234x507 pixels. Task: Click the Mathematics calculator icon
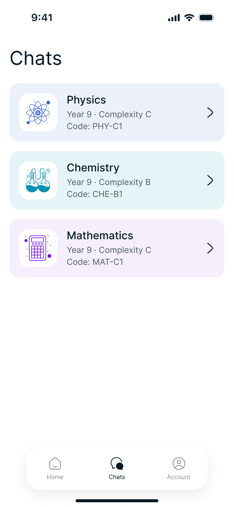click(38, 248)
